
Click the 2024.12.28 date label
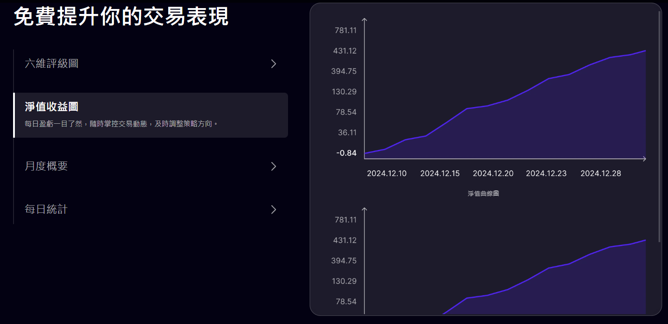tap(601, 173)
